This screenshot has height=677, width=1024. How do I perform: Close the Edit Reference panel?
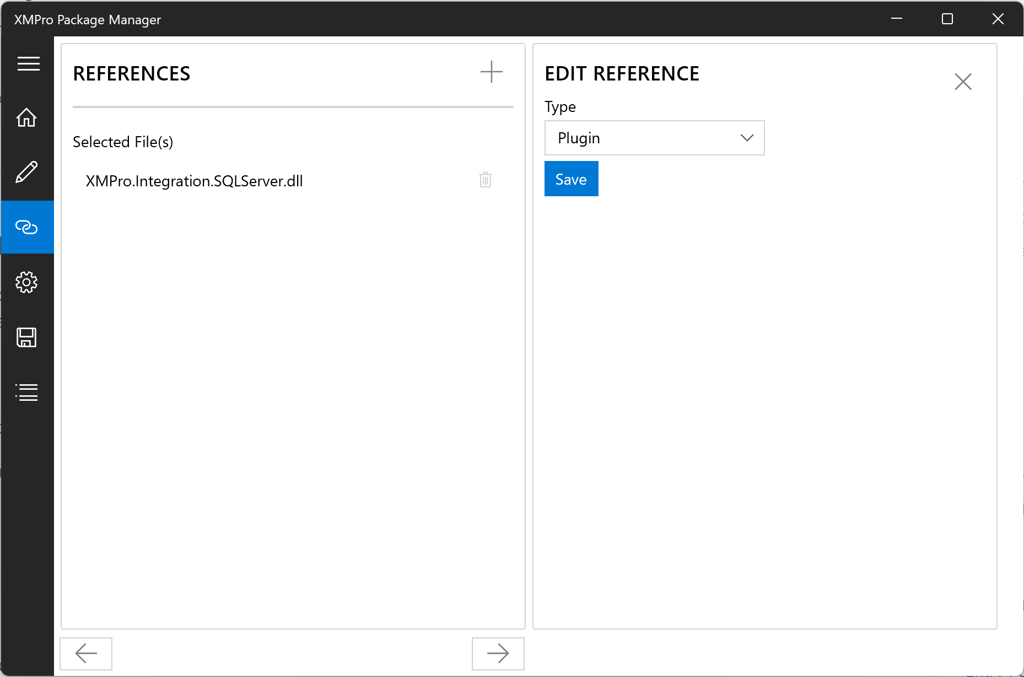tap(963, 82)
